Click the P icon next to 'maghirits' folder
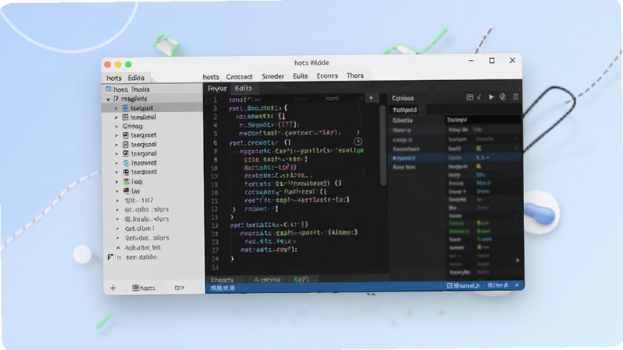The width and height of the screenshot is (623, 350). pyautogui.click(x=116, y=99)
